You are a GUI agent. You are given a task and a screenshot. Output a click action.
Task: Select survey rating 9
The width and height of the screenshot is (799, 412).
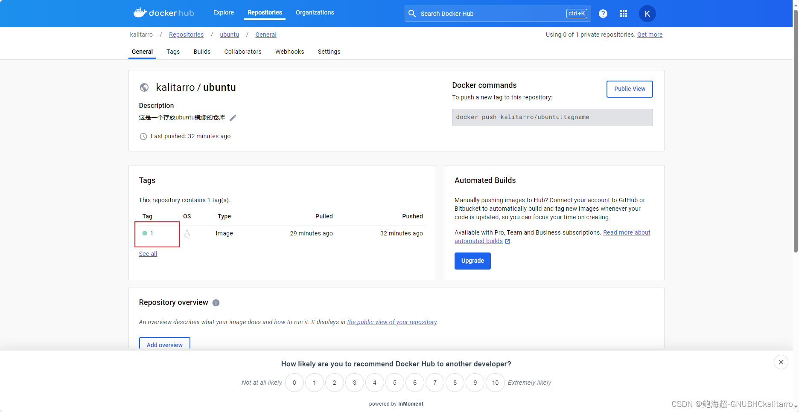[475, 383]
